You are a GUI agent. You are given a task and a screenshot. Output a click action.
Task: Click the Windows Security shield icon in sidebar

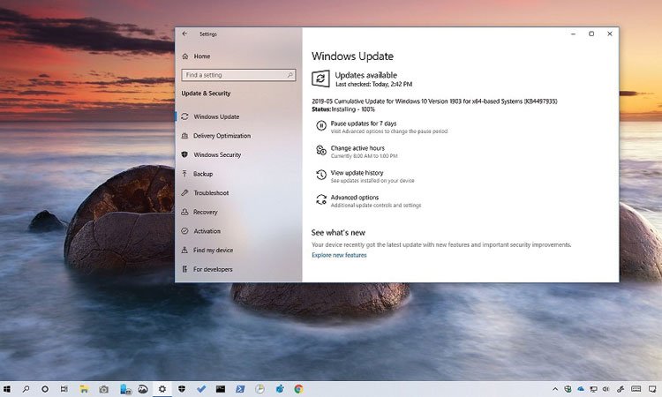[x=184, y=154]
